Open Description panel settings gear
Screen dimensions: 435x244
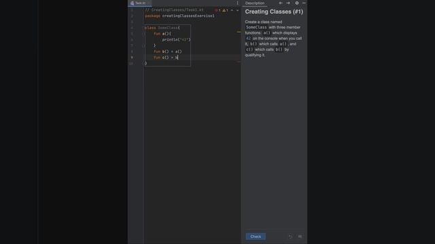pos(297,3)
